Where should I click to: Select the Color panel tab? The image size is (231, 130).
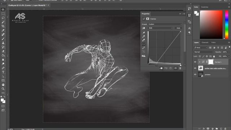coord(196,7)
